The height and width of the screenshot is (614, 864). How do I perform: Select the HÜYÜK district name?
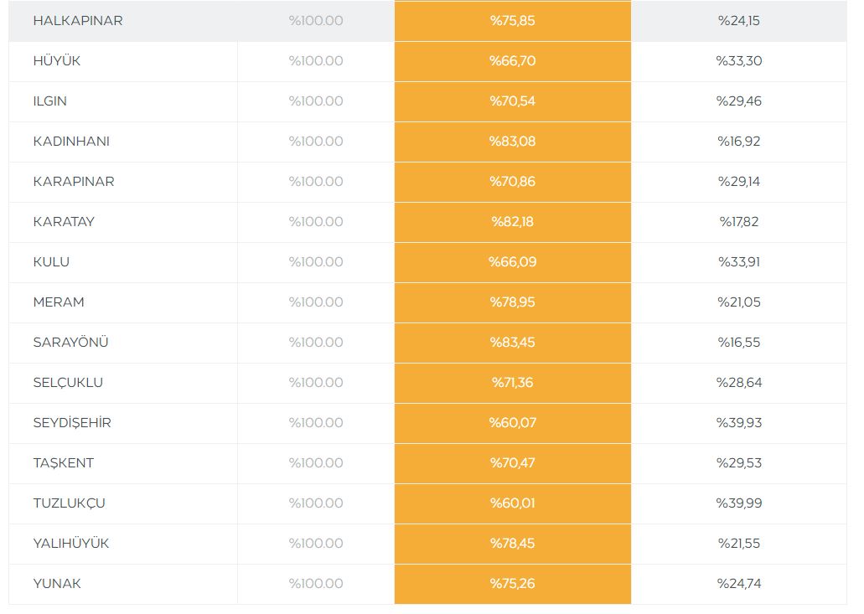(57, 61)
